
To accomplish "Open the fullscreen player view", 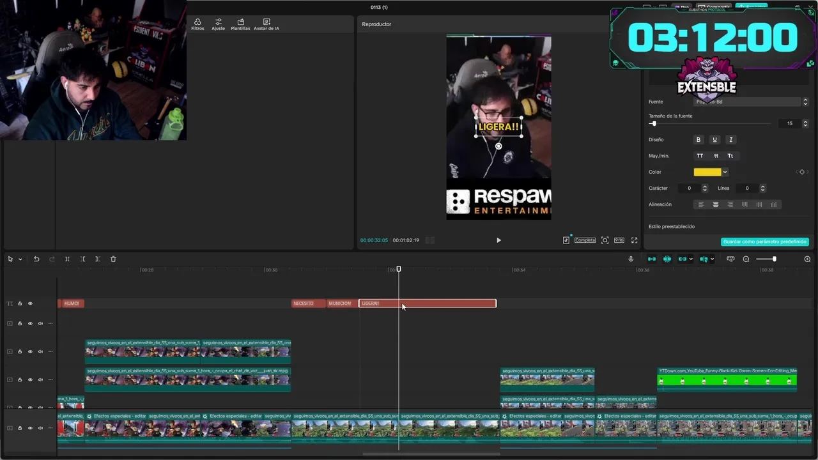I will (x=634, y=240).
